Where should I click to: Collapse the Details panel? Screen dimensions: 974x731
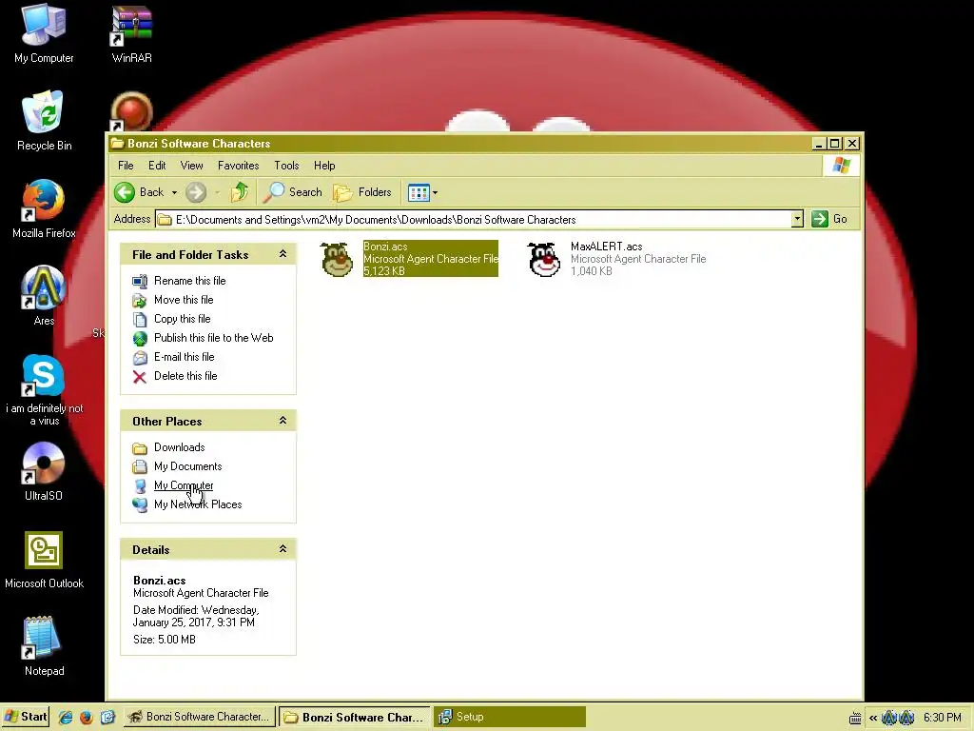[x=282, y=548]
